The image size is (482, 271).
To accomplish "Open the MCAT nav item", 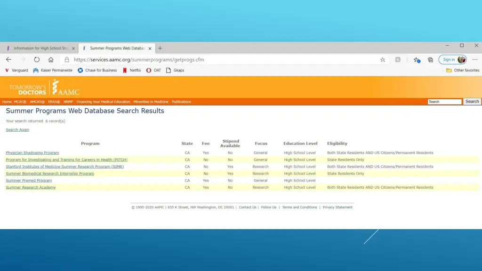I will [20, 102].
